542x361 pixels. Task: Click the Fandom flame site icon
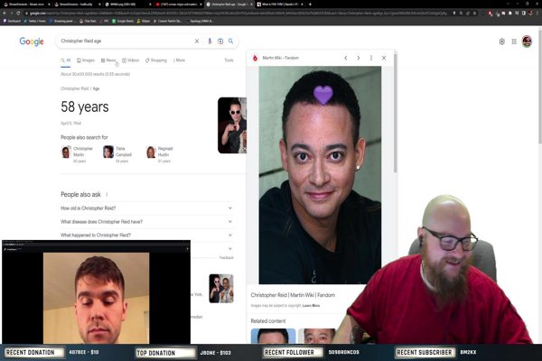point(255,58)
